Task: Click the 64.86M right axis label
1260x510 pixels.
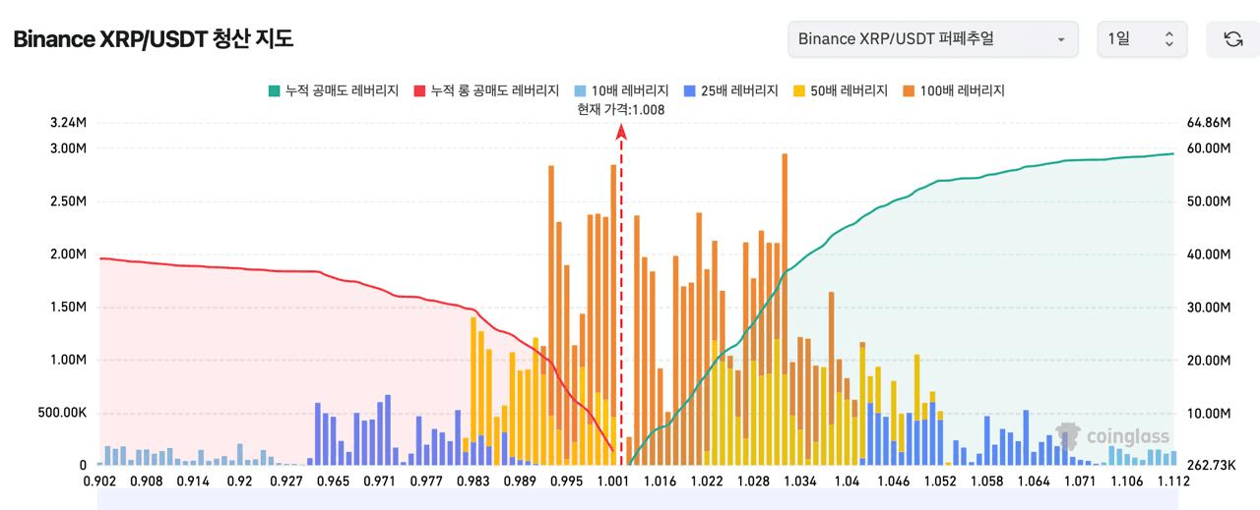Action: pos(1209,123)
